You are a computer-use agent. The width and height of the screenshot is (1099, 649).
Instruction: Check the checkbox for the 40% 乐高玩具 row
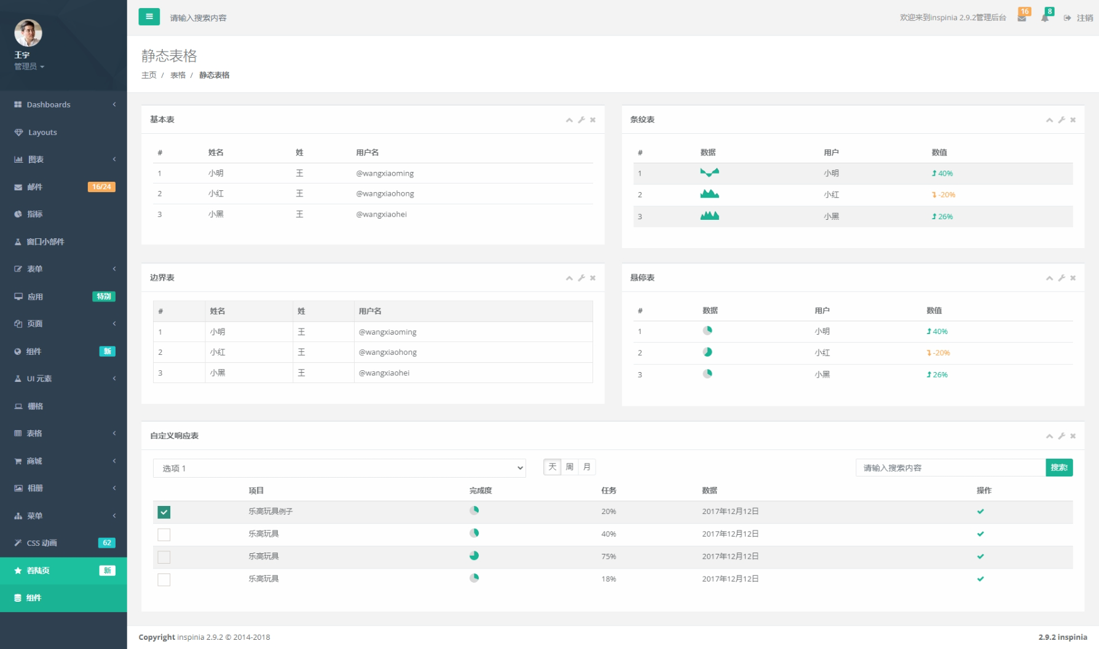pyautogui.click(x=163, y=534)
